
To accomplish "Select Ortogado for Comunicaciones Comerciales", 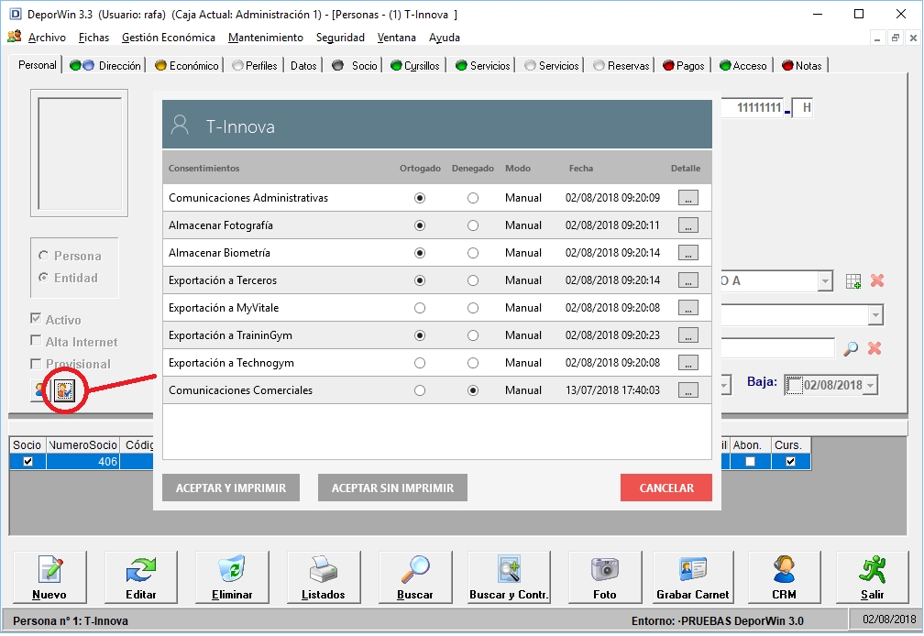I will (x=420, y=390).
